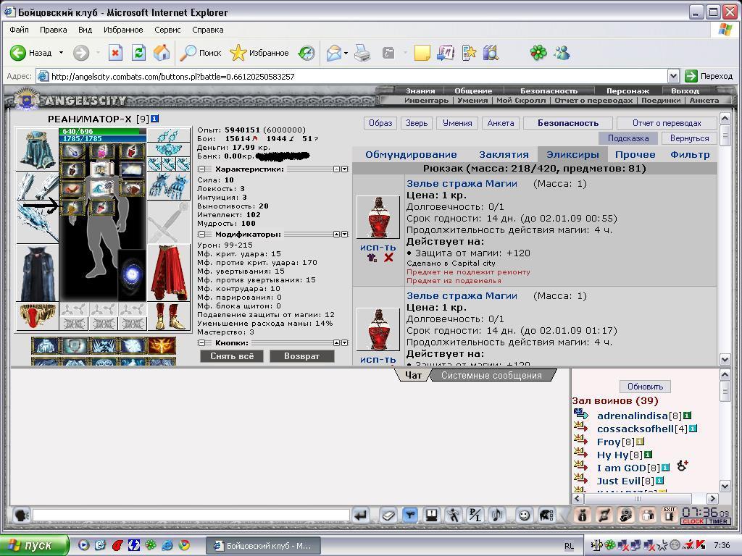This screenshot has width=742, height=556.
Task: Switch to the Заклятия tab
Action: [504, 155]
